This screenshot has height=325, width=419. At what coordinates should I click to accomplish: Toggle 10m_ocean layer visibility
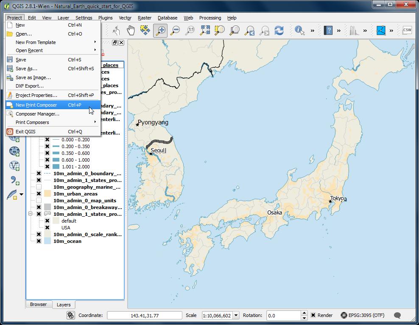coord(39,241)
